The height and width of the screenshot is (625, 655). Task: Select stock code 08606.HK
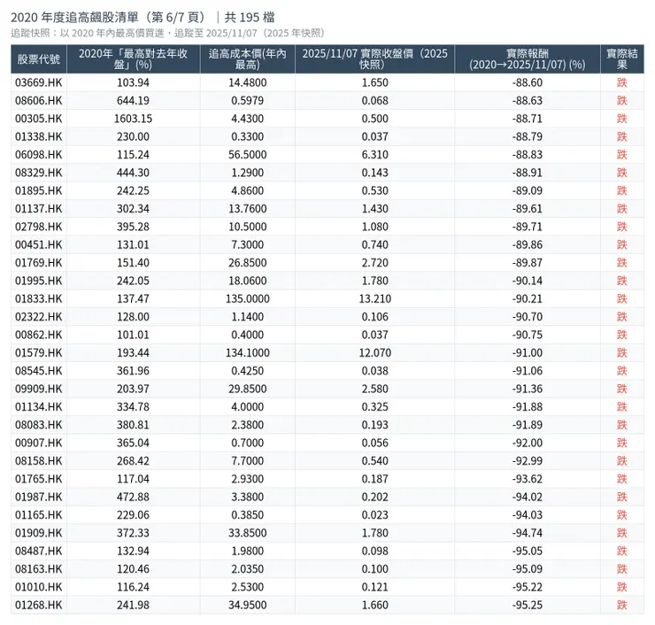[x=38, y=101]
